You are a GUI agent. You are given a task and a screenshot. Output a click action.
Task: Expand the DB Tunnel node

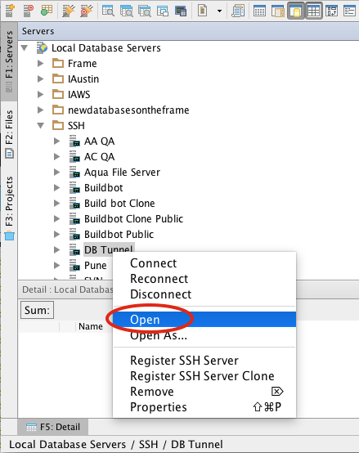57,249
